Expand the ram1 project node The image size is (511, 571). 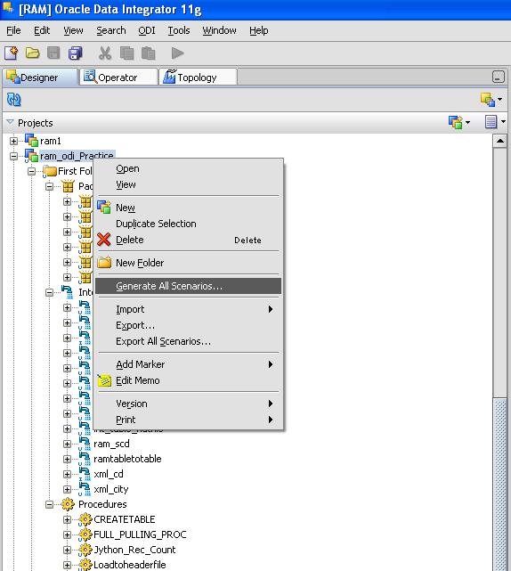(14, 141)
